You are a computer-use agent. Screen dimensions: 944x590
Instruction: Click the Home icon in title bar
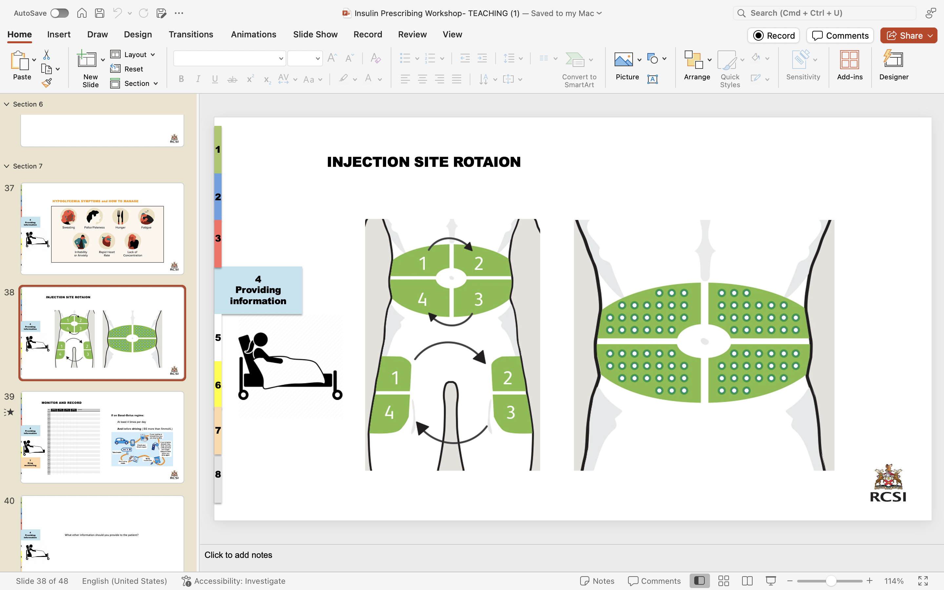[82, 13]
